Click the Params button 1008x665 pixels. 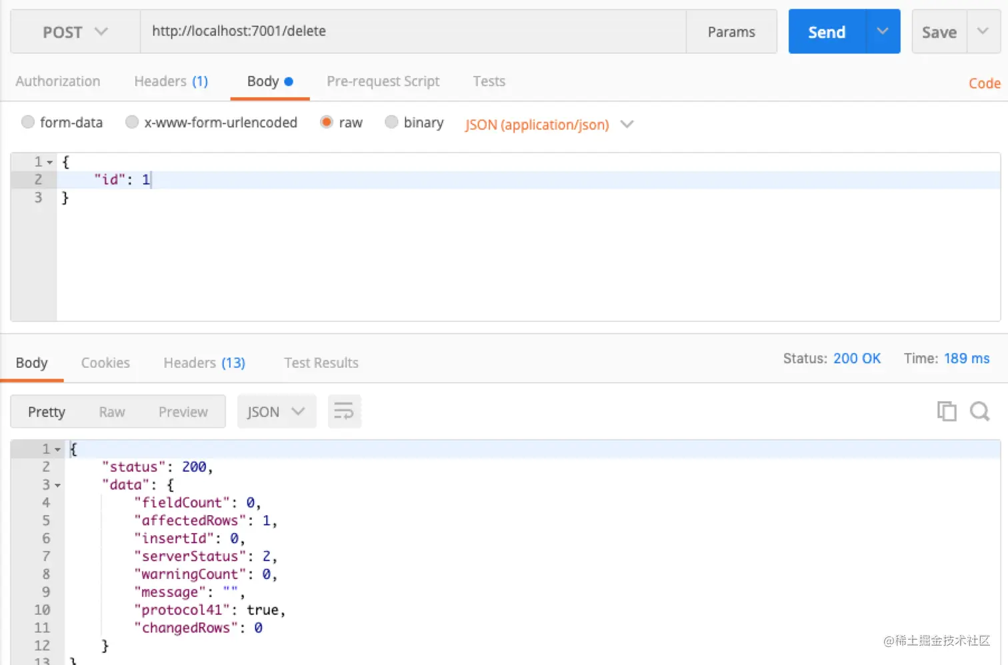[731, 31]
